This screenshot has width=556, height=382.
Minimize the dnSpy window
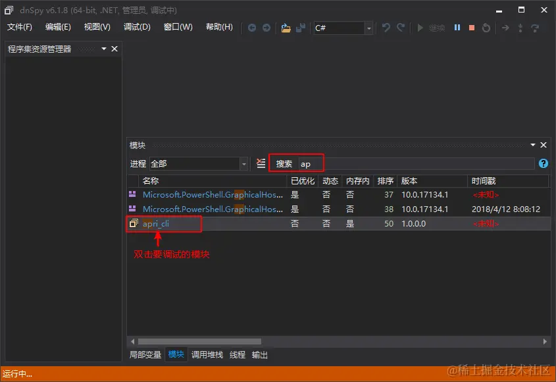point(499,11)
